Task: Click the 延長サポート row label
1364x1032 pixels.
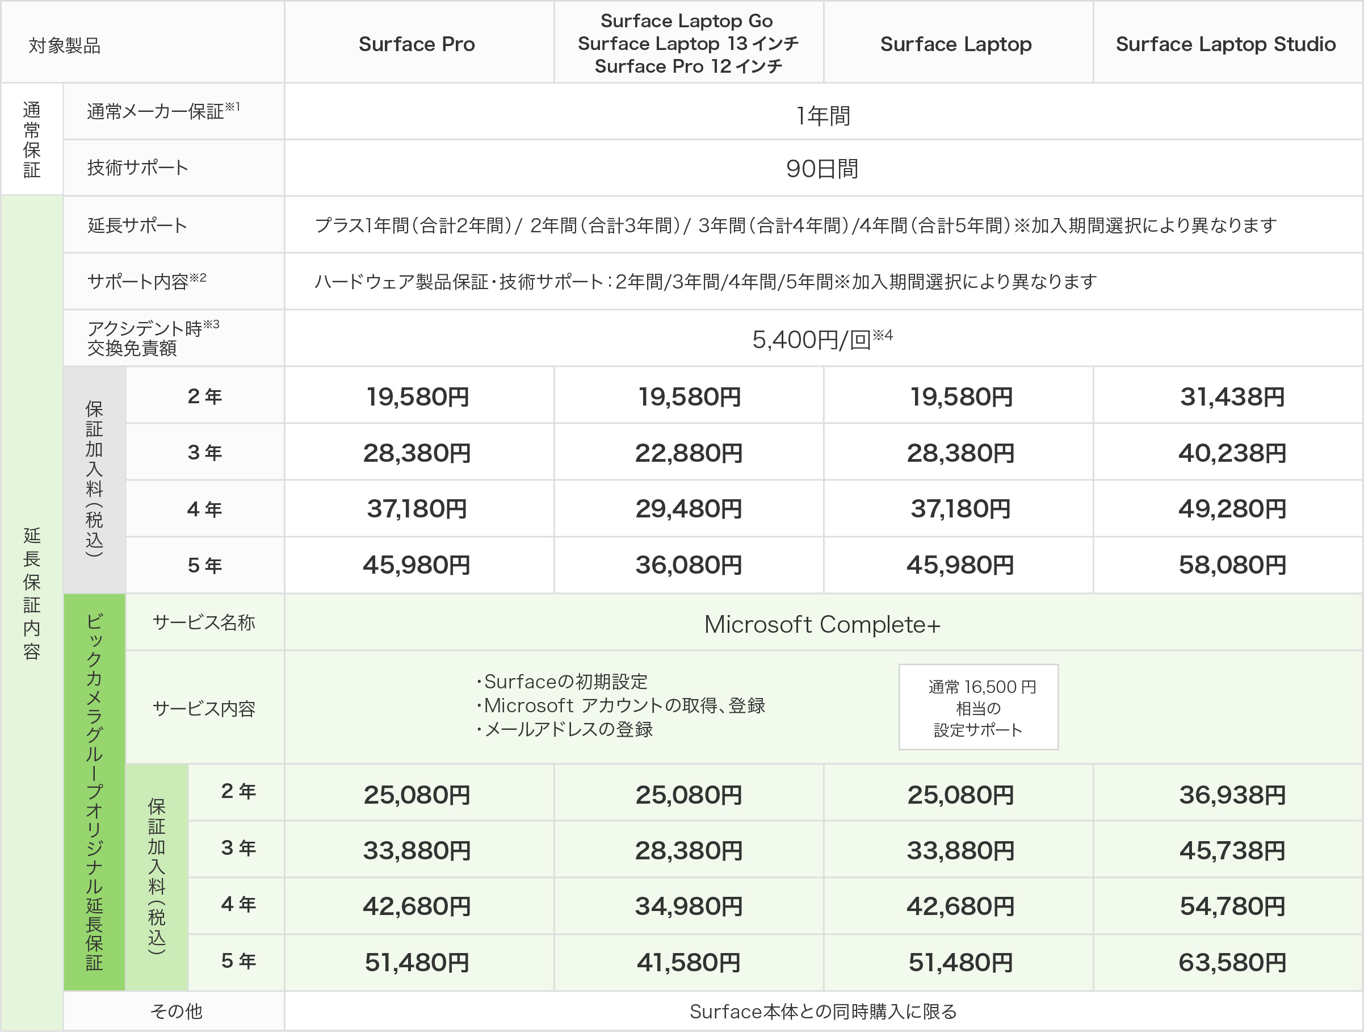Action: [x=137, y=225]
